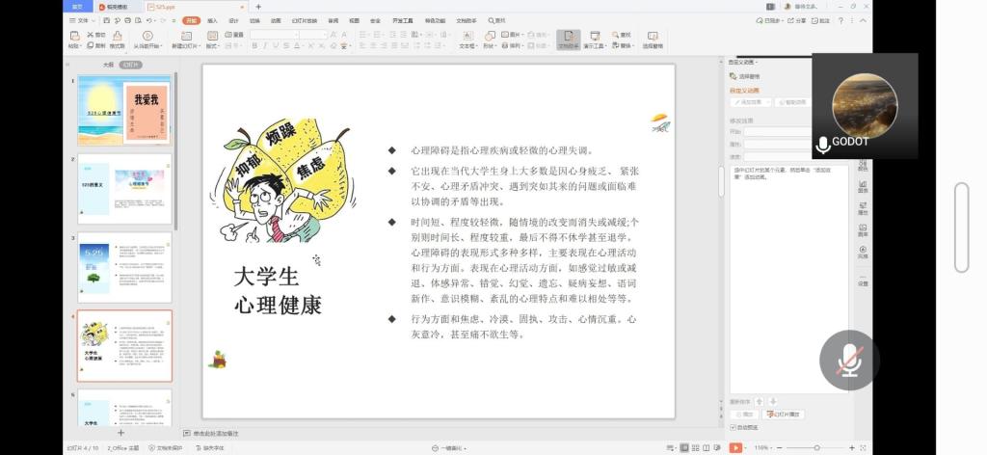
Task: Select slide 2 thumbnail in the panel
Action: (x=124, y=188)
